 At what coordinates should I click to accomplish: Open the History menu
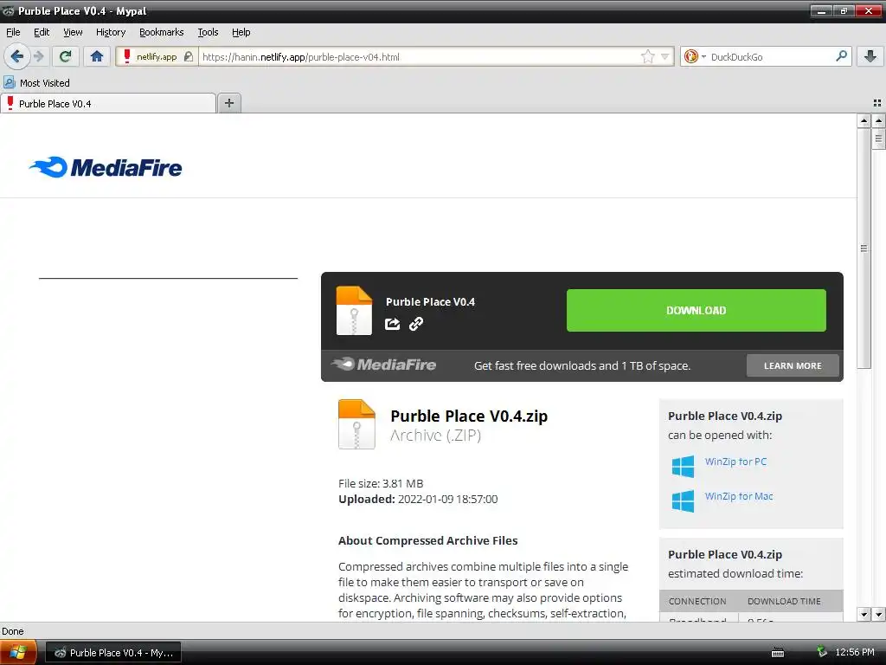point(111,32)
